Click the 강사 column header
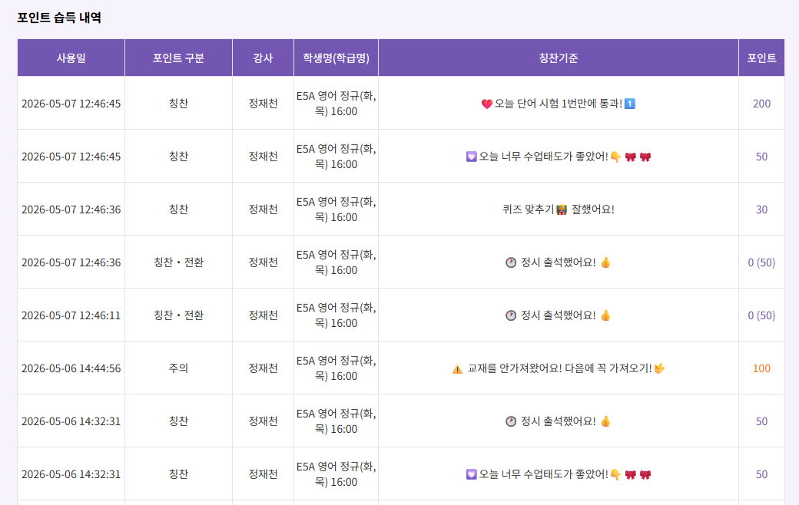 (x=263, y=58)
